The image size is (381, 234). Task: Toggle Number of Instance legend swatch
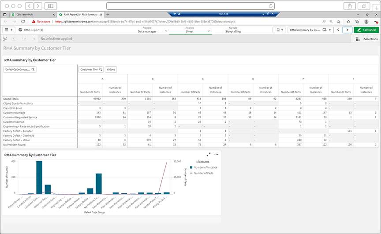click(191, 167)
